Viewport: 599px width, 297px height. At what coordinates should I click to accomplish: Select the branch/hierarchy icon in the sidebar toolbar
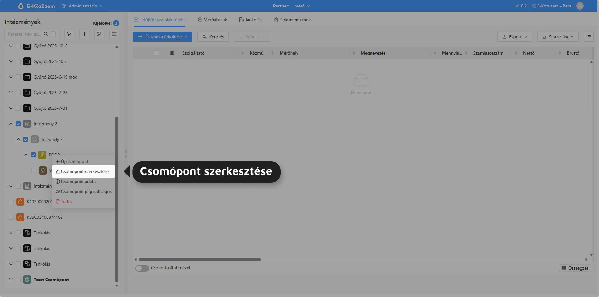pyautogui.click(x=99, y=34)
